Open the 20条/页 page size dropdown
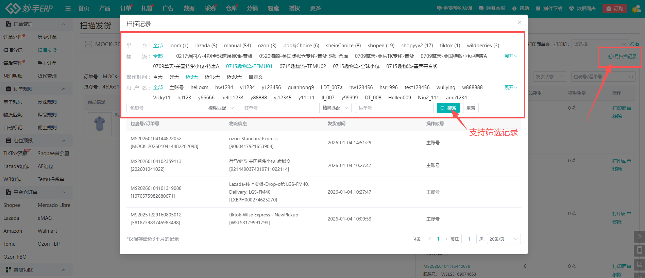This screenshot has height=278, width=645. [503, 239]
